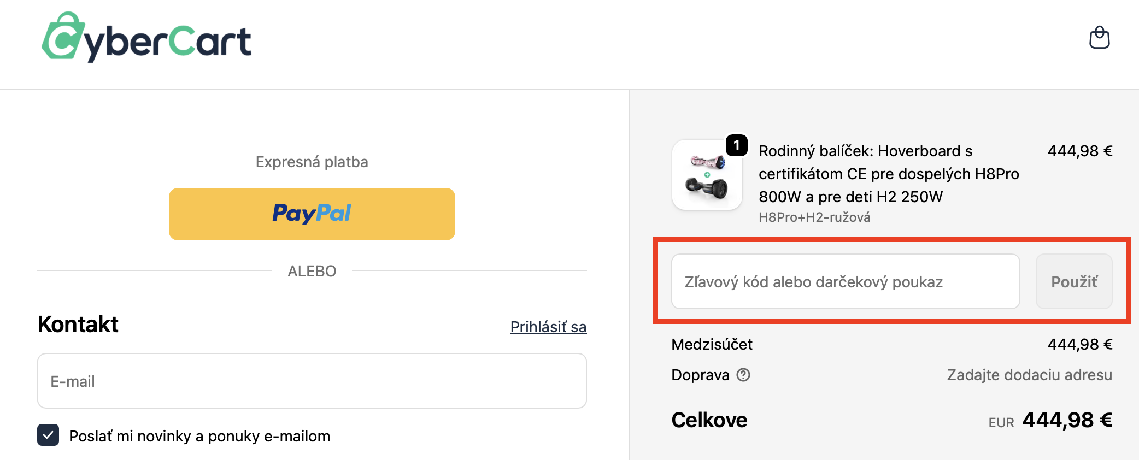
Task: Click the 'Celkove' total amount in EUR
Action: 1067,420
